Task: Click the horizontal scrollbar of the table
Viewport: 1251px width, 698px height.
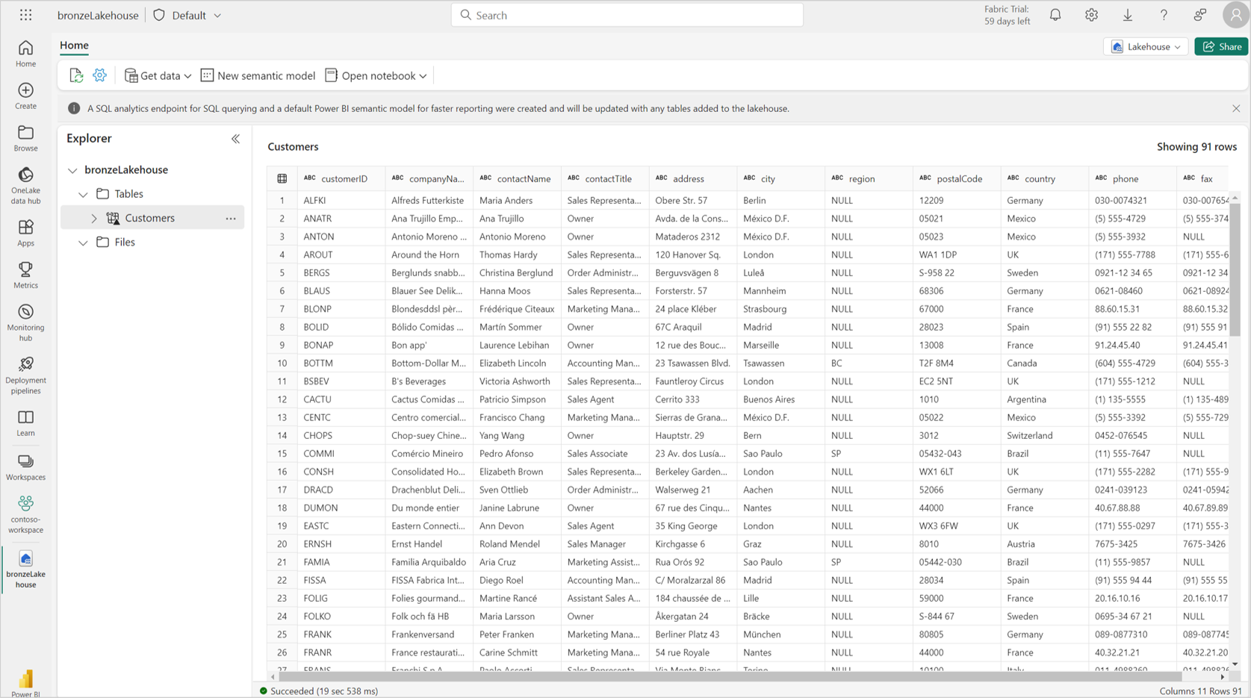Action: pos(731,676)
